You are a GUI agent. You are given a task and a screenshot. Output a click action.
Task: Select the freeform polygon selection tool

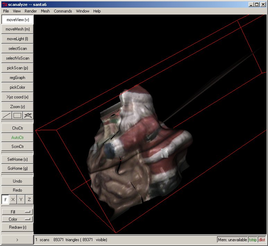tap(28, 115)
